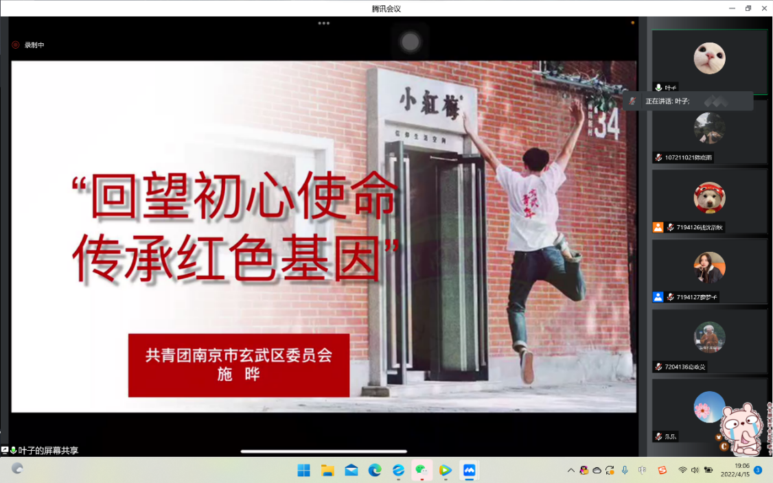This screenshot has width=773, height=483.
Task: Open the clock and date flyout
Action: (735, 470)
